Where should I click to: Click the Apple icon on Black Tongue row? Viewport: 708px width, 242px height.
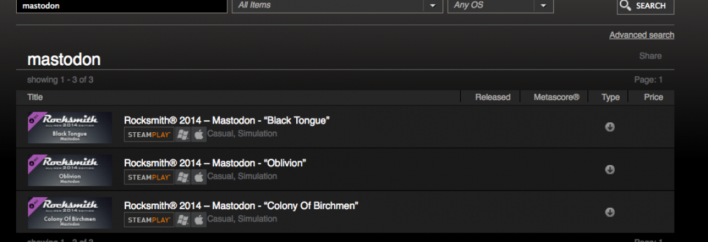coord(199,134)
